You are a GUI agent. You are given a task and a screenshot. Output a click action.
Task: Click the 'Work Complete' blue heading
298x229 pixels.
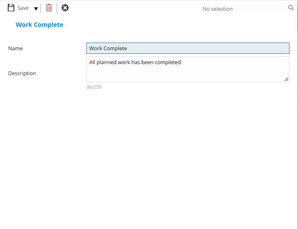(39, 24)
